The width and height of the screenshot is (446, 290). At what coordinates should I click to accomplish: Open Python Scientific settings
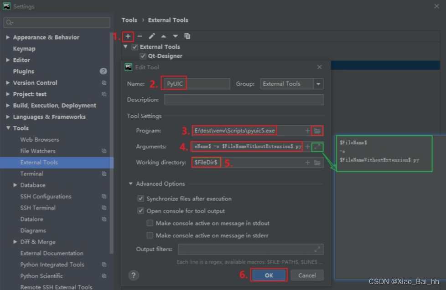pos(41,276)
